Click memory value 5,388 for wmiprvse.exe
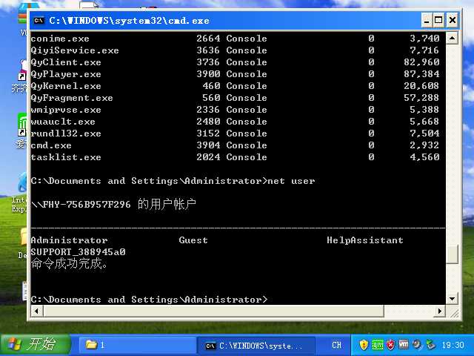This screenshot has height=356, width=474. [x=424, y=110]
